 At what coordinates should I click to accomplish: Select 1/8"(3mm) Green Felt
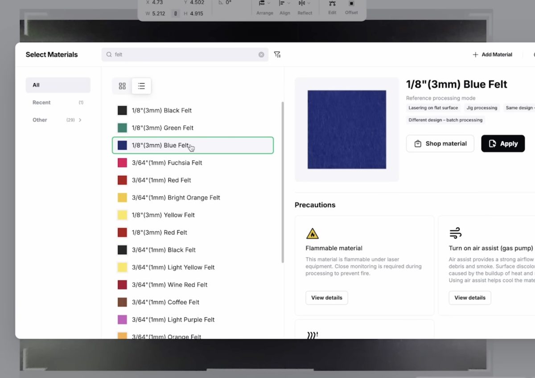pos(193,128)
